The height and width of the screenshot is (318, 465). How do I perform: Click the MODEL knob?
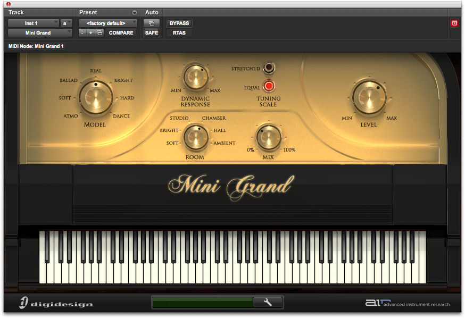[95, 98]
